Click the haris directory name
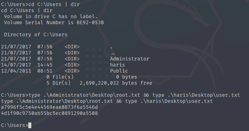Screen dimensions: 249x131 click(117, 65)
